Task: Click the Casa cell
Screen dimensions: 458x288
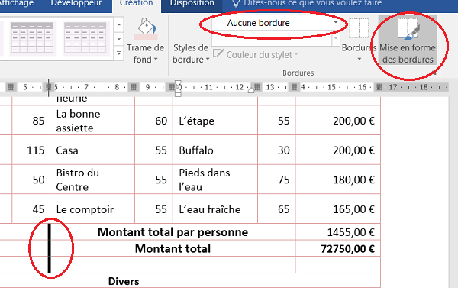Action: [92, 150]
